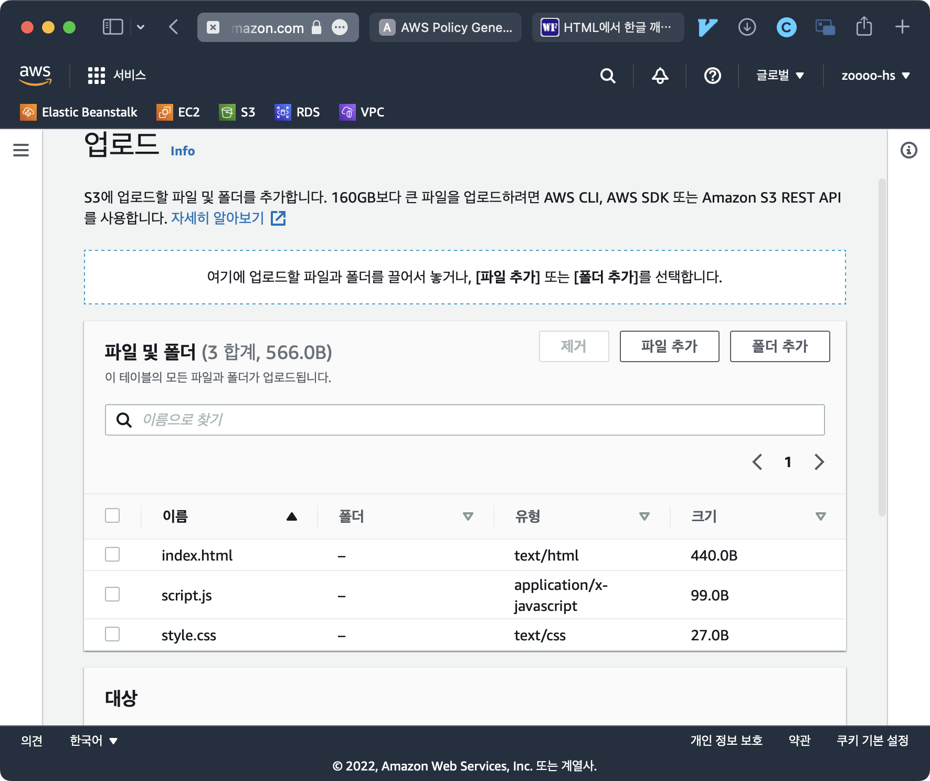Open RDS service shortcut

coord(297,112)
